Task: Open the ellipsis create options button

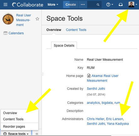Action: point(83,5)
